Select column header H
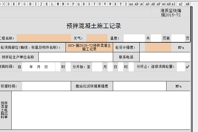 30,4
